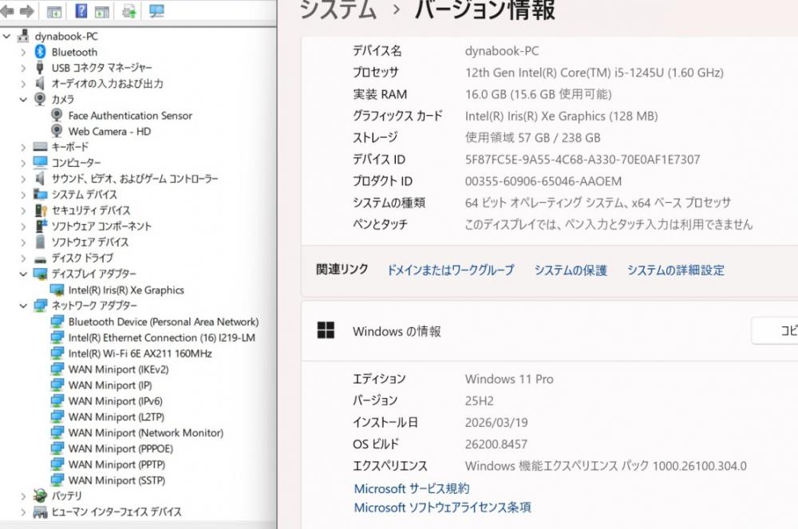Click the Windows logo beside Windows の情報

[326, 330]
